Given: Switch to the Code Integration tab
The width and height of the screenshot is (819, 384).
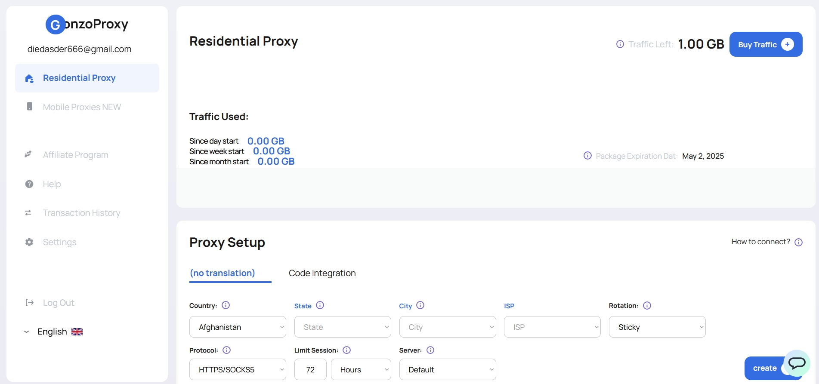Looking at the screenshot, I should tap(322, 273).
